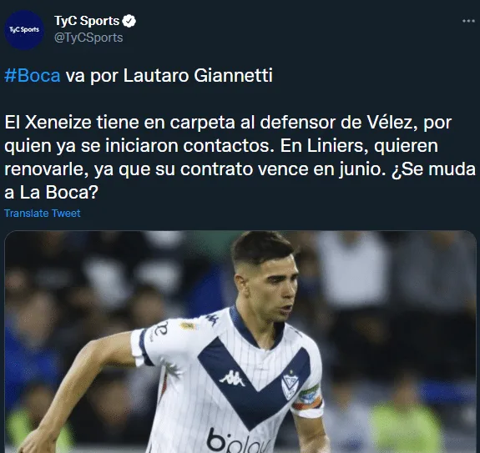This screenshot has height=453, width=480.
Task: Open the TyC Sports display name
Action: coord(87,21)
